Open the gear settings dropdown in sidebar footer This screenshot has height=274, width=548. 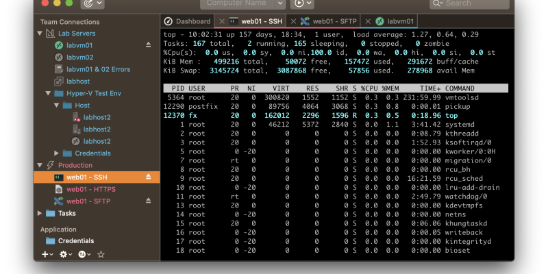(x=66, y=254)
